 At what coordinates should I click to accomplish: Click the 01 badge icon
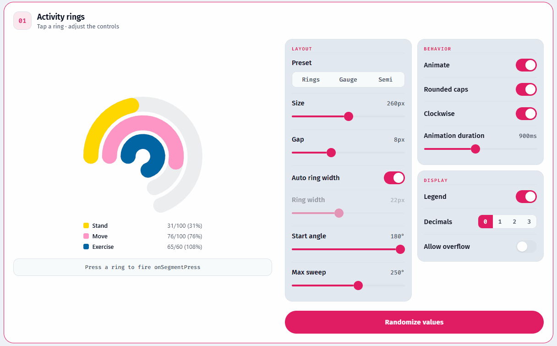pyautogui.click(x=22, y=21)
